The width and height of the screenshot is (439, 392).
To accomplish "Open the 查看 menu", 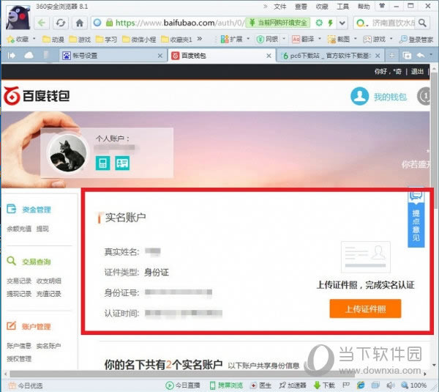I will click(x=301, y=7).
